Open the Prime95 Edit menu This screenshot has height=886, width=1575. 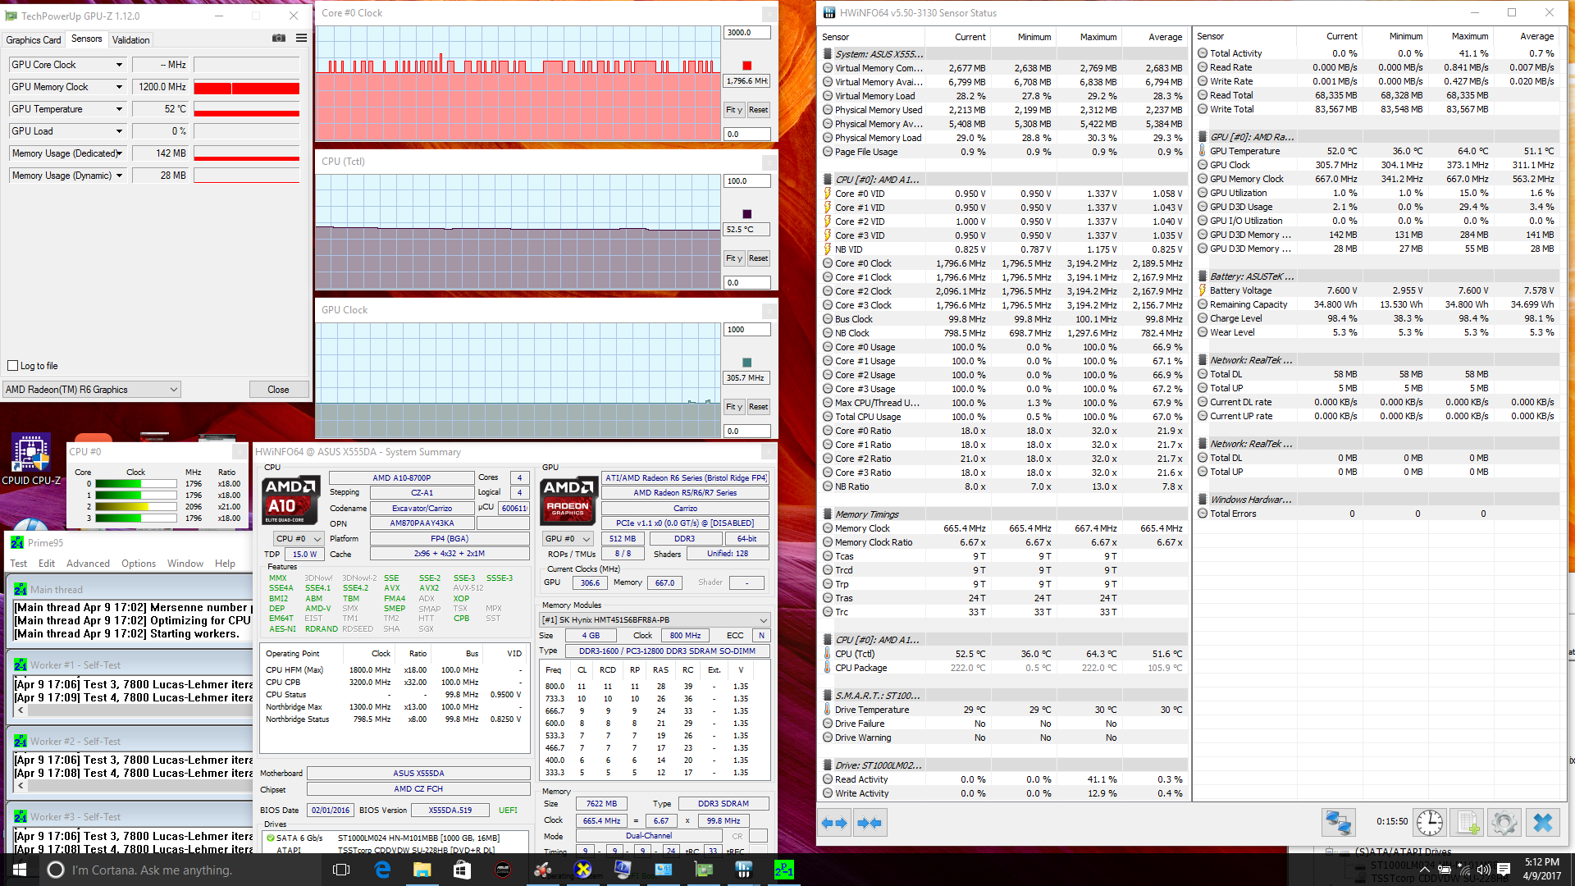click(47, 564)
